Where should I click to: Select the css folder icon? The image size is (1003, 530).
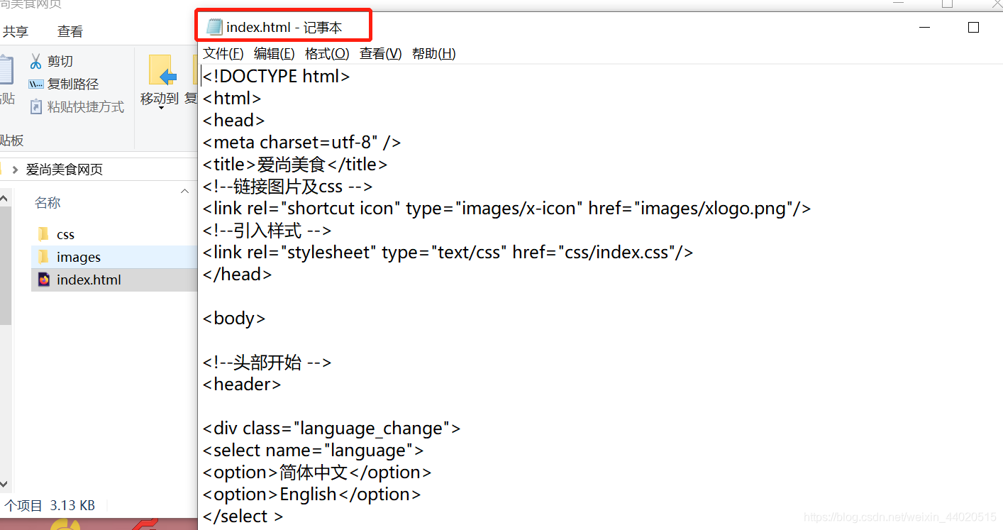[x=44, y=234]
